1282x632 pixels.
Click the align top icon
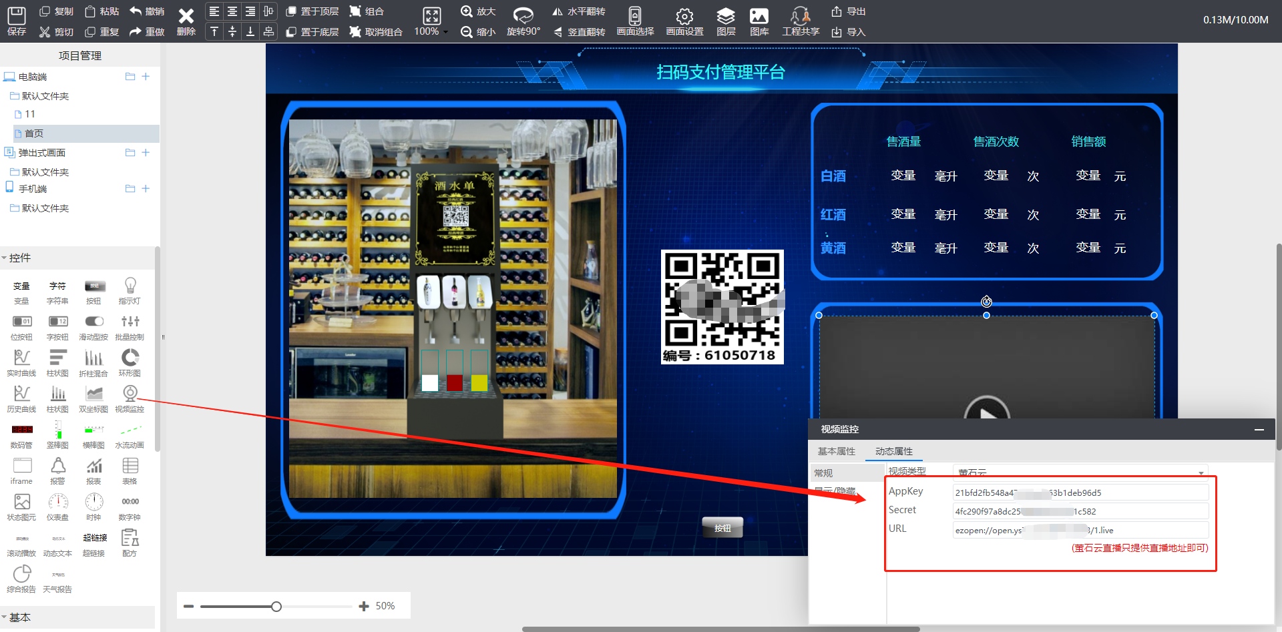point(214,31)
